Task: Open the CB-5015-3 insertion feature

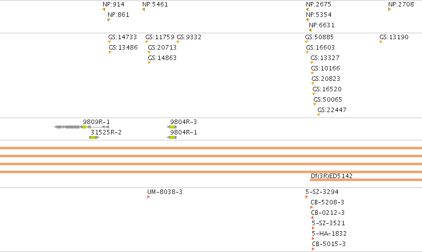Action: click(x=329, y=244)
